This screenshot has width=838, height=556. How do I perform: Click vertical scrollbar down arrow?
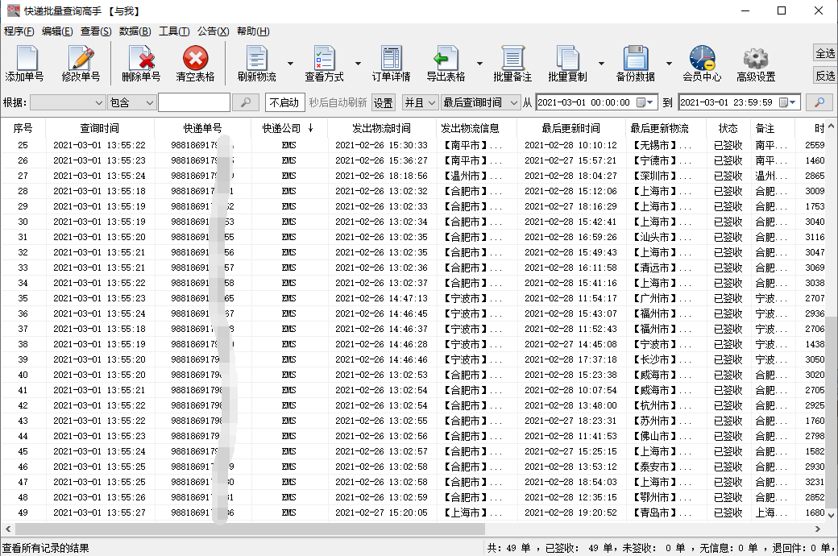tap(831, 515)
